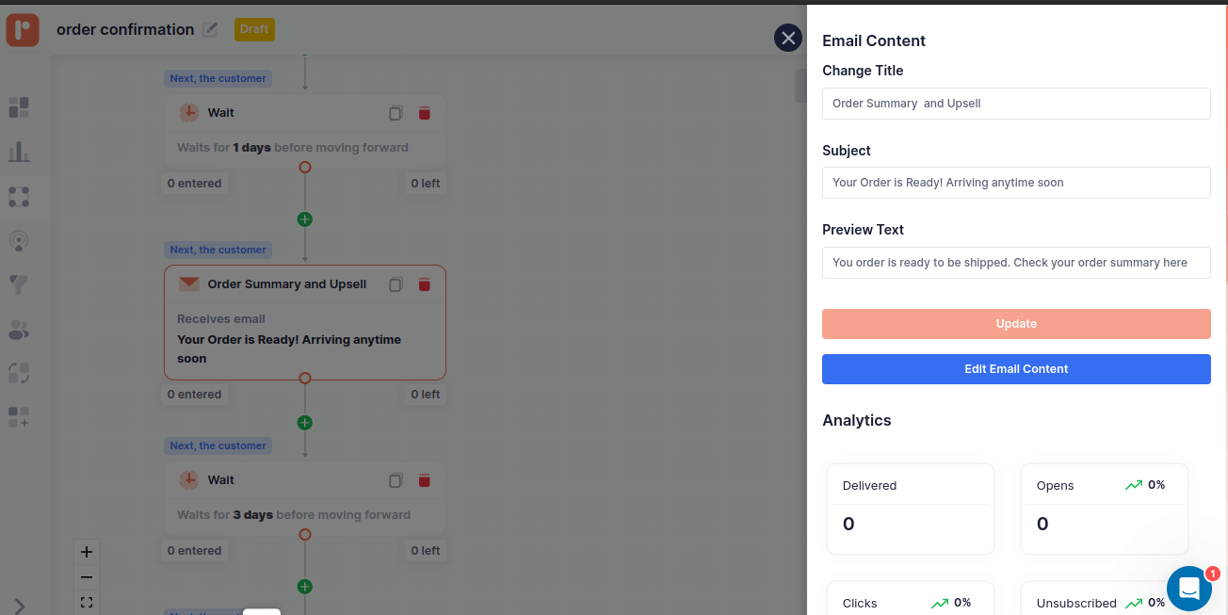Select the Automations workflow icon
The image size is (1228, 615).
pos(19,197)
